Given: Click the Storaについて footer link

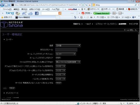Looking at the screenshot, I should coord(6,99).
